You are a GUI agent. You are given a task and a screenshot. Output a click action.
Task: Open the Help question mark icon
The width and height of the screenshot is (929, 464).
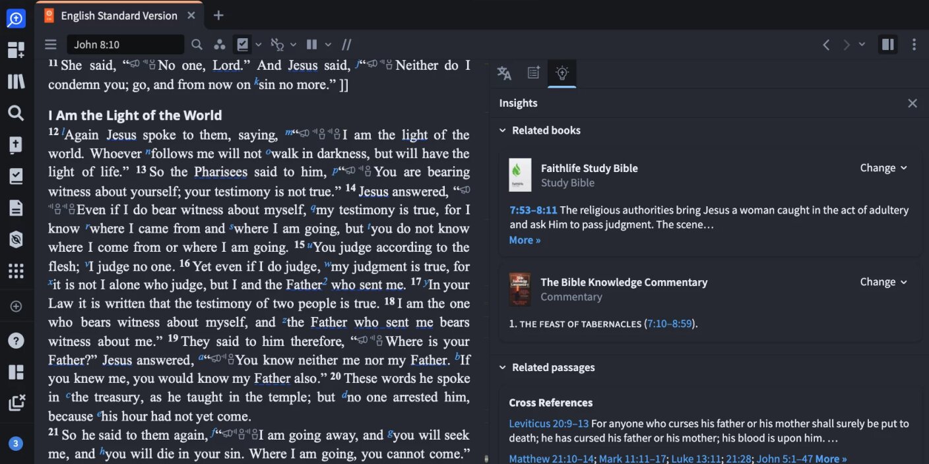click(16, 341)
